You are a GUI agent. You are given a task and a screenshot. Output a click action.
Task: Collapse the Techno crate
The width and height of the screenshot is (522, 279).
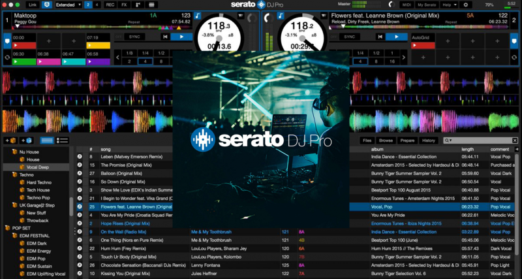[14, 174]
